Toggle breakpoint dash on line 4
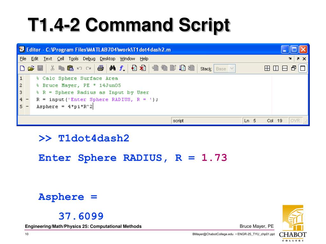The height and width of the screenshot is (244, 326). click(27, 99)
